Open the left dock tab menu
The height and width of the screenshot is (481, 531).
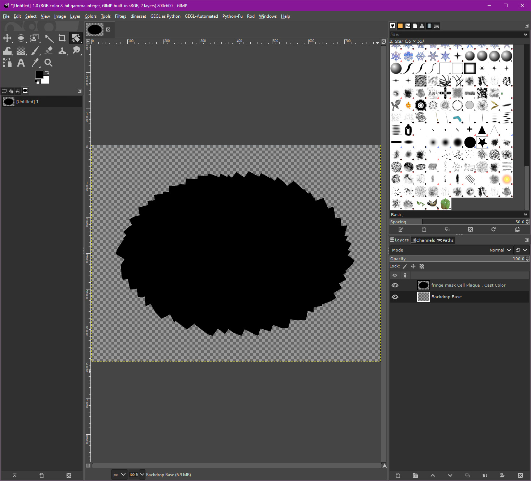click(80, 91)
